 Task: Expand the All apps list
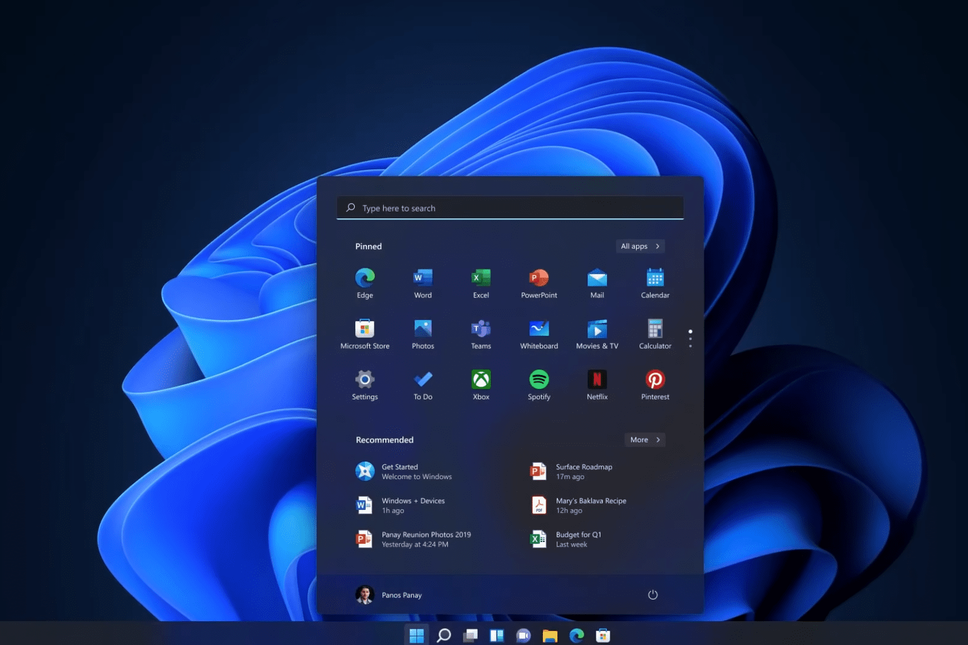coord(640,246)
